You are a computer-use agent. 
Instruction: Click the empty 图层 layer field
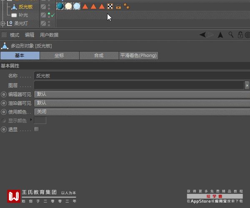pyautogui.click(x=139, y=85)
